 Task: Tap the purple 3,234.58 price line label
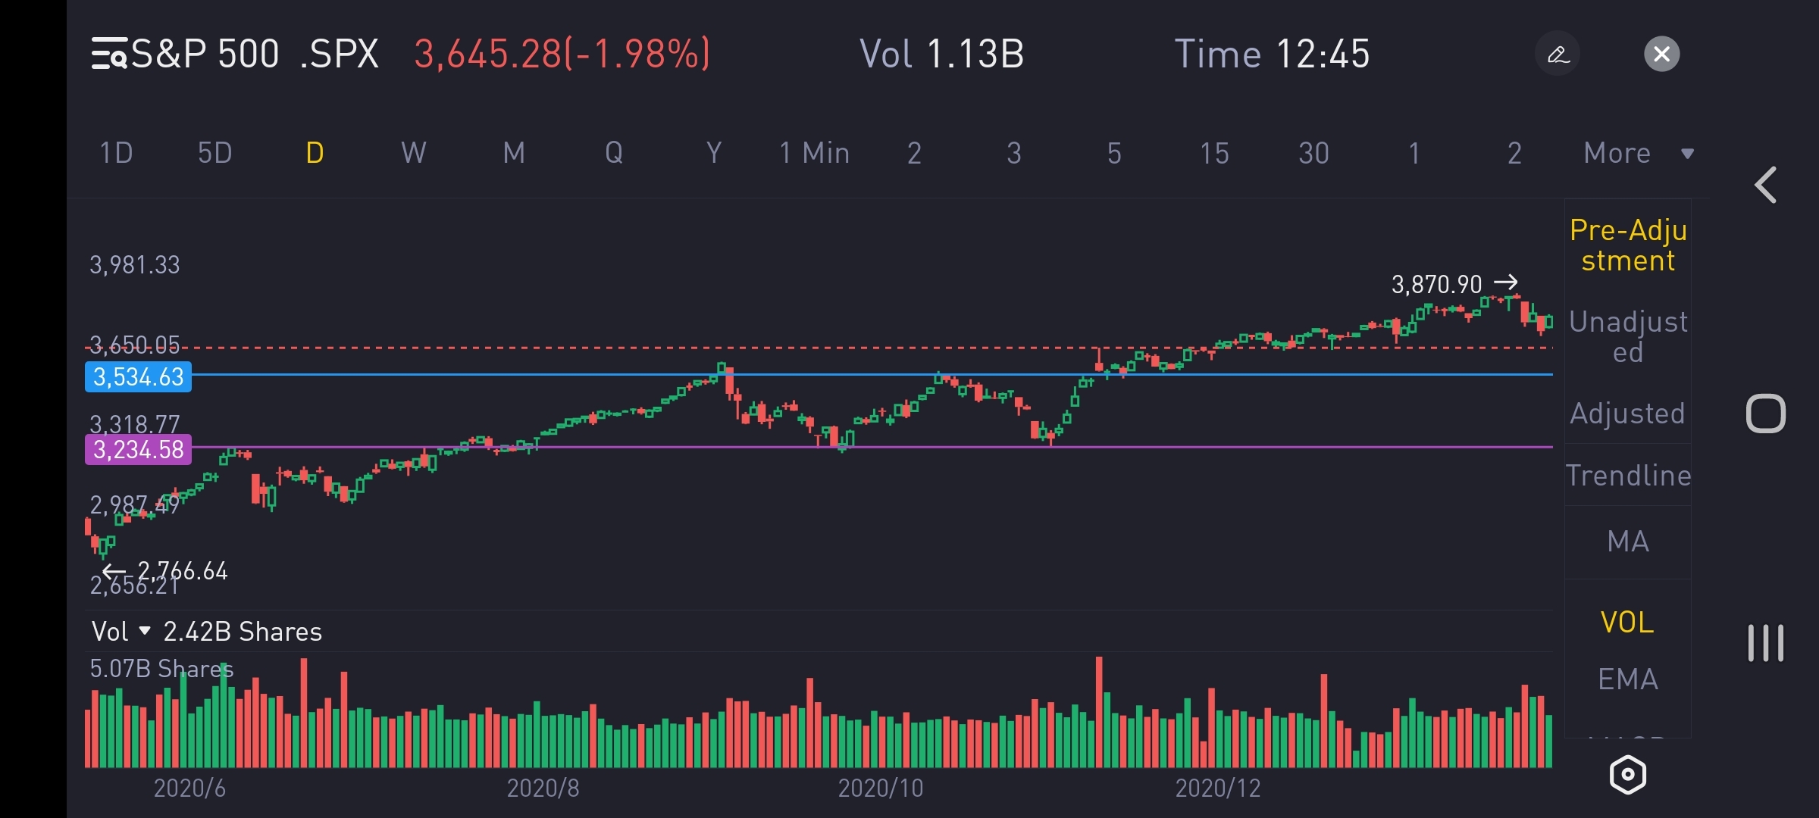tap(138, 449)
